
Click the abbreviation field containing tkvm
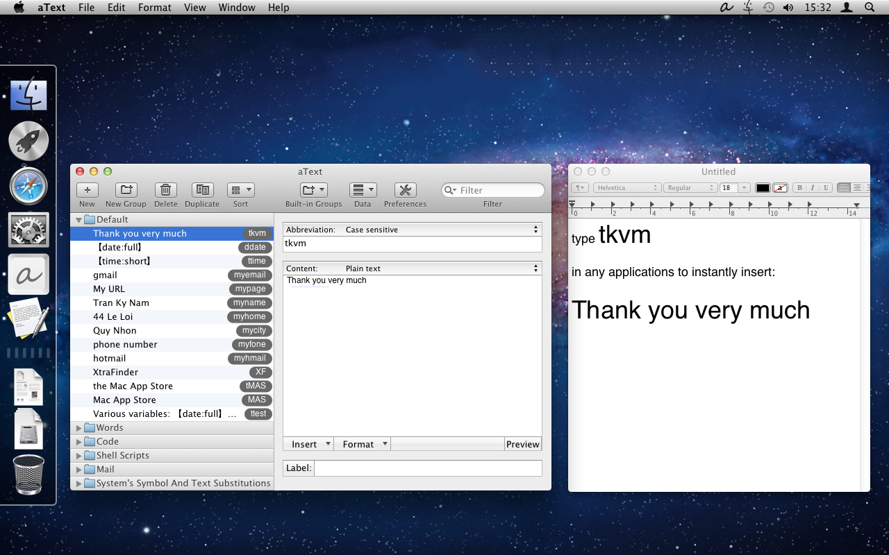click(x=413, y=244)
